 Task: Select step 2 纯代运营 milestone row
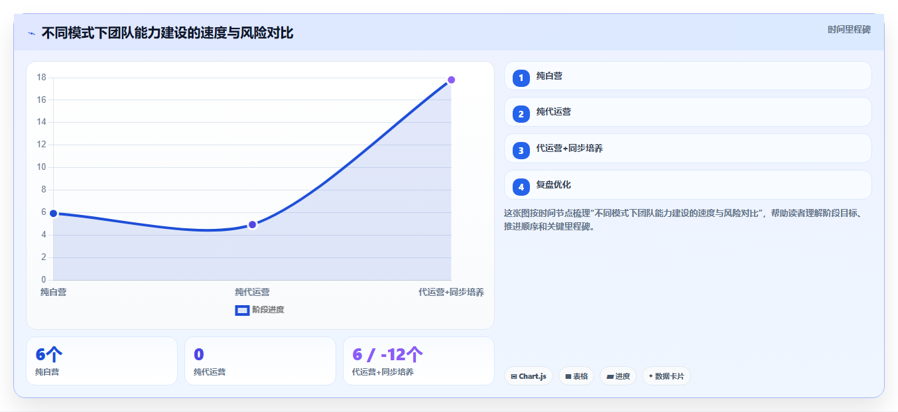pyautogui.click(x=688, y=112)
